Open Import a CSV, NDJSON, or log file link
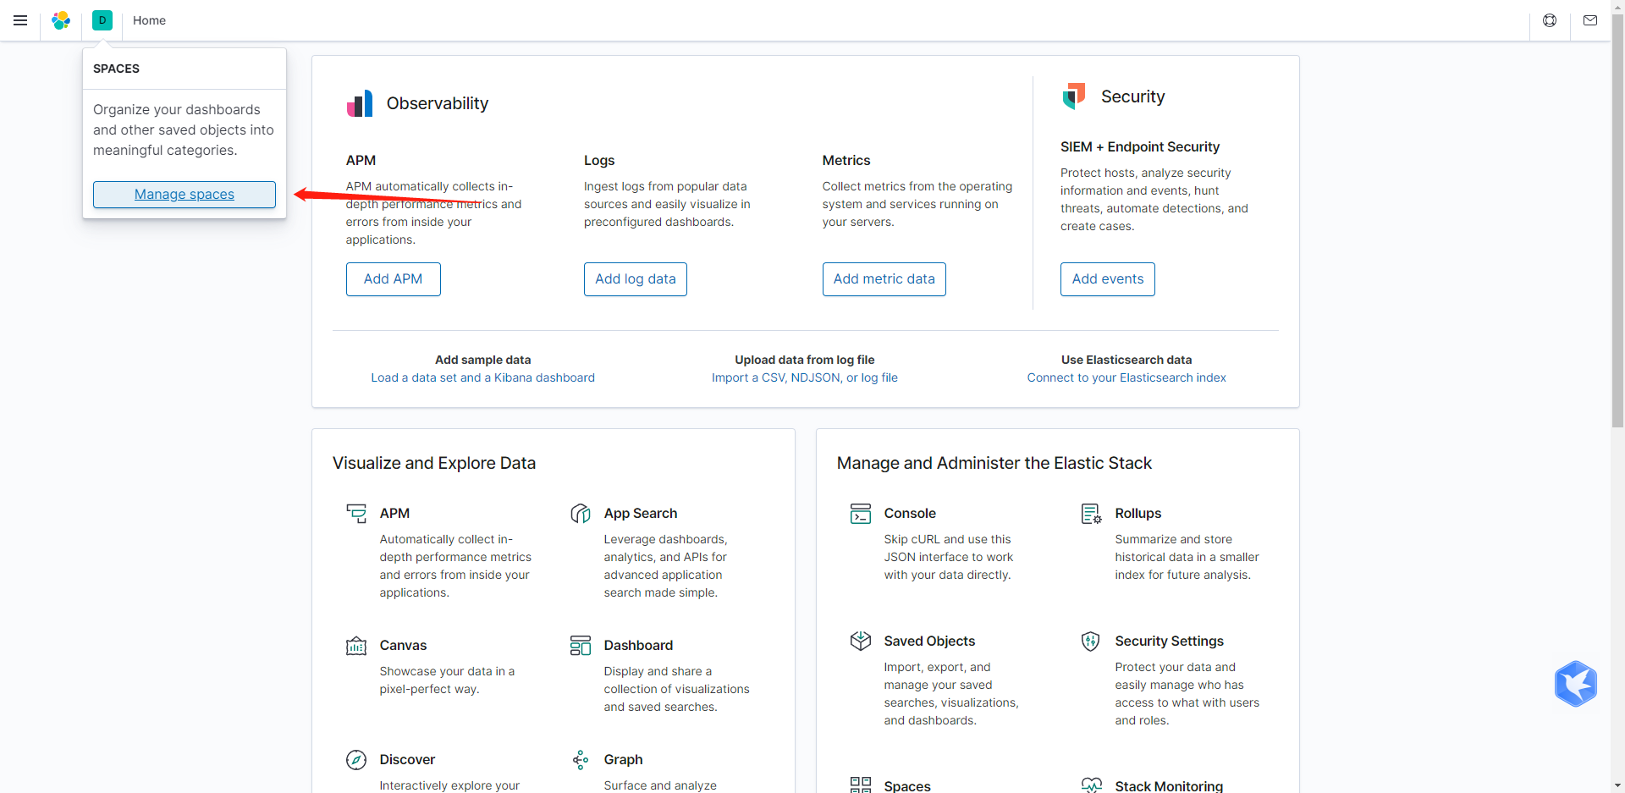 point(805,377)
